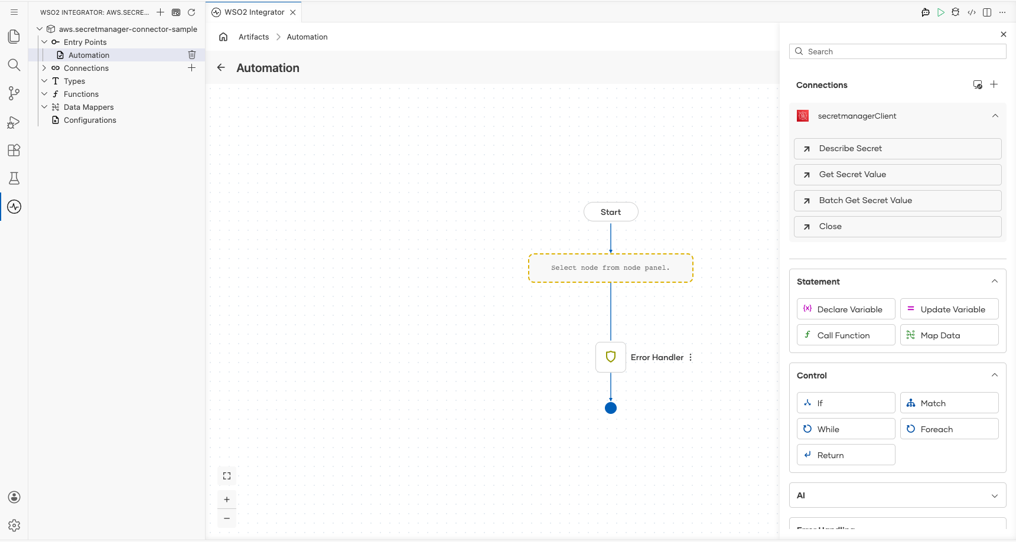Add a new connection in project tree

[x=192, y=68]
